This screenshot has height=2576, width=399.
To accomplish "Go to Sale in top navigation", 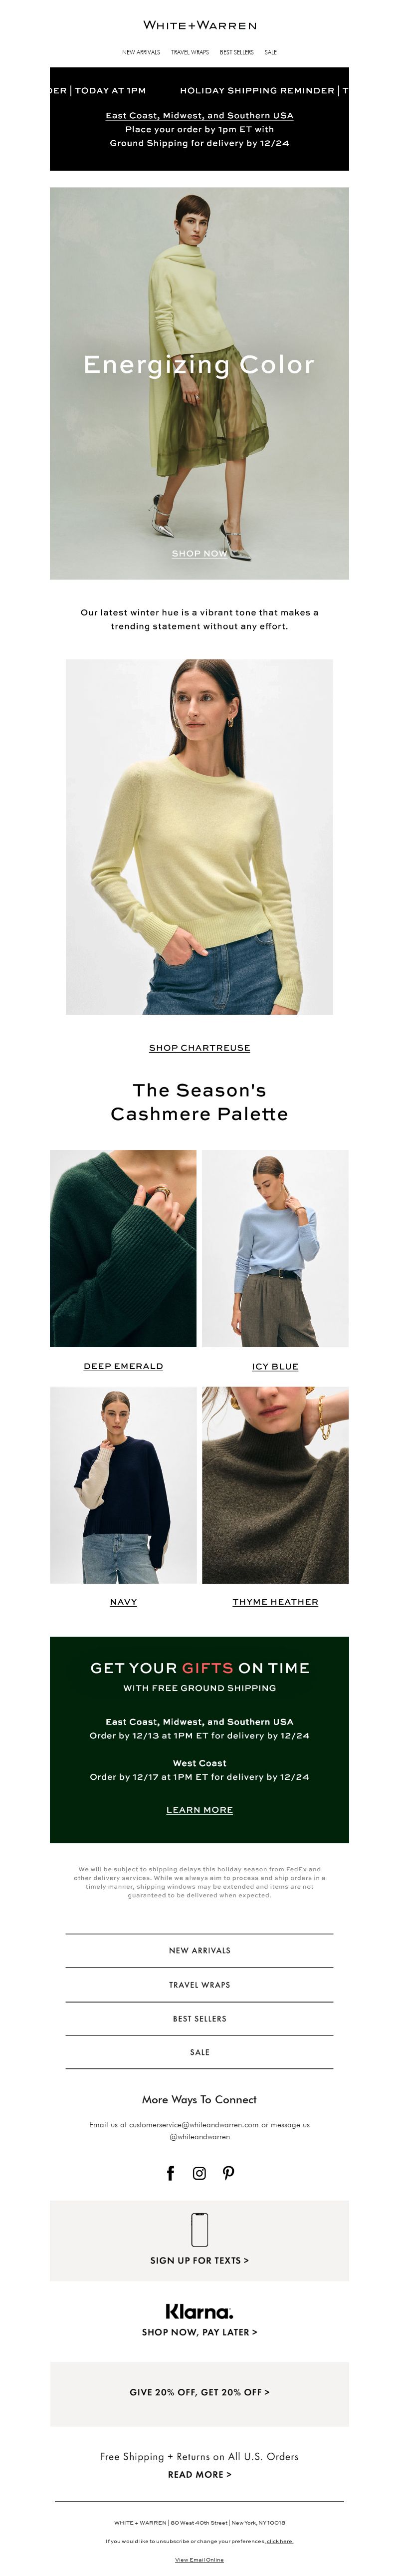I will (271, 52).
